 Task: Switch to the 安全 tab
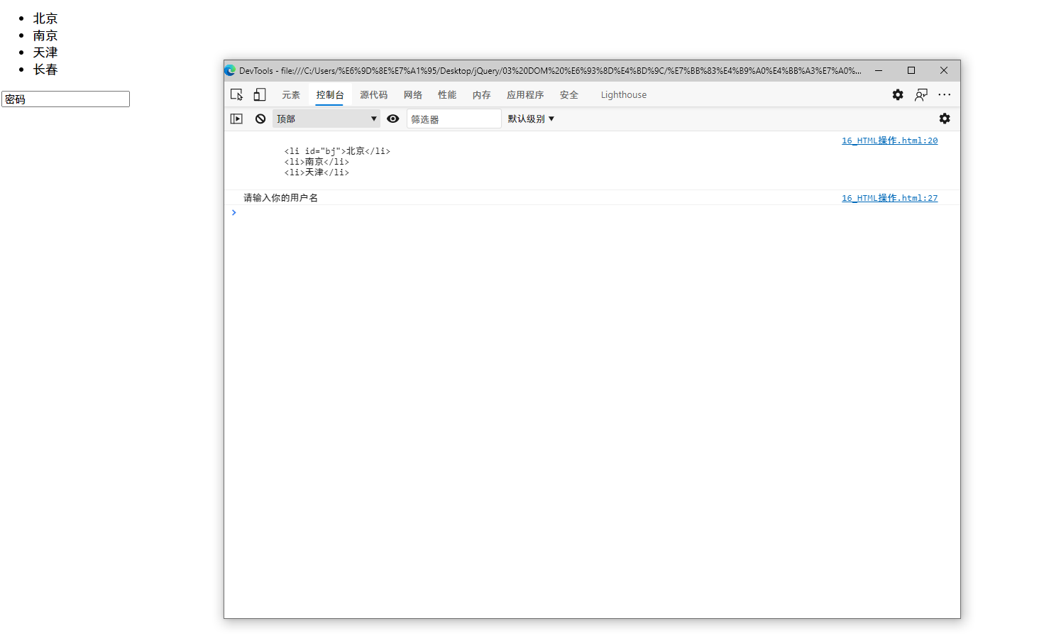tap(569, 94)
